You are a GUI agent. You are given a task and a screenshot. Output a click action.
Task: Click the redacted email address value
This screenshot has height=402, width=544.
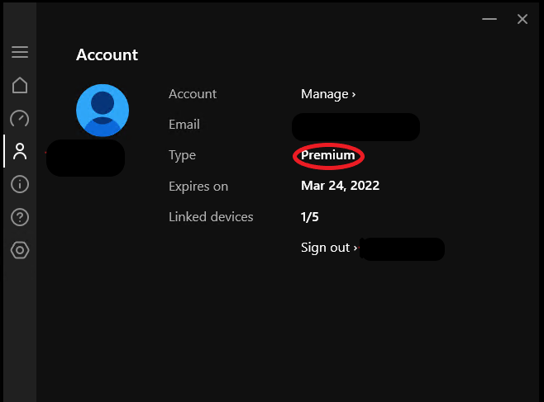tap(356, 126)
